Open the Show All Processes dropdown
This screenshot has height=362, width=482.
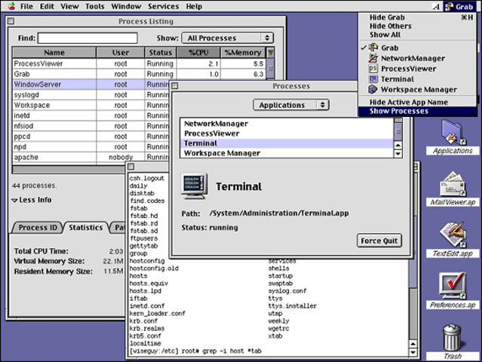(228, 38)
